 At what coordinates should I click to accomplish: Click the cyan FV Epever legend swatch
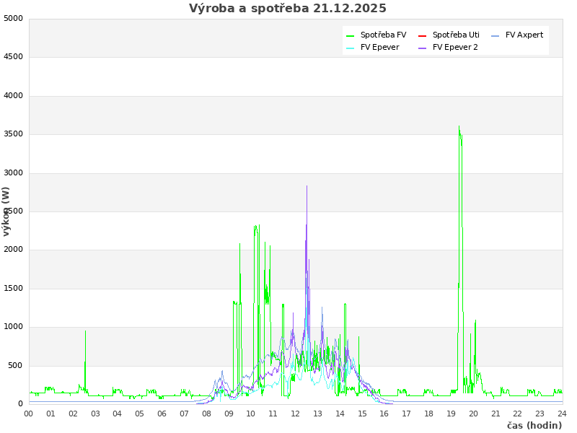point(351,48)
